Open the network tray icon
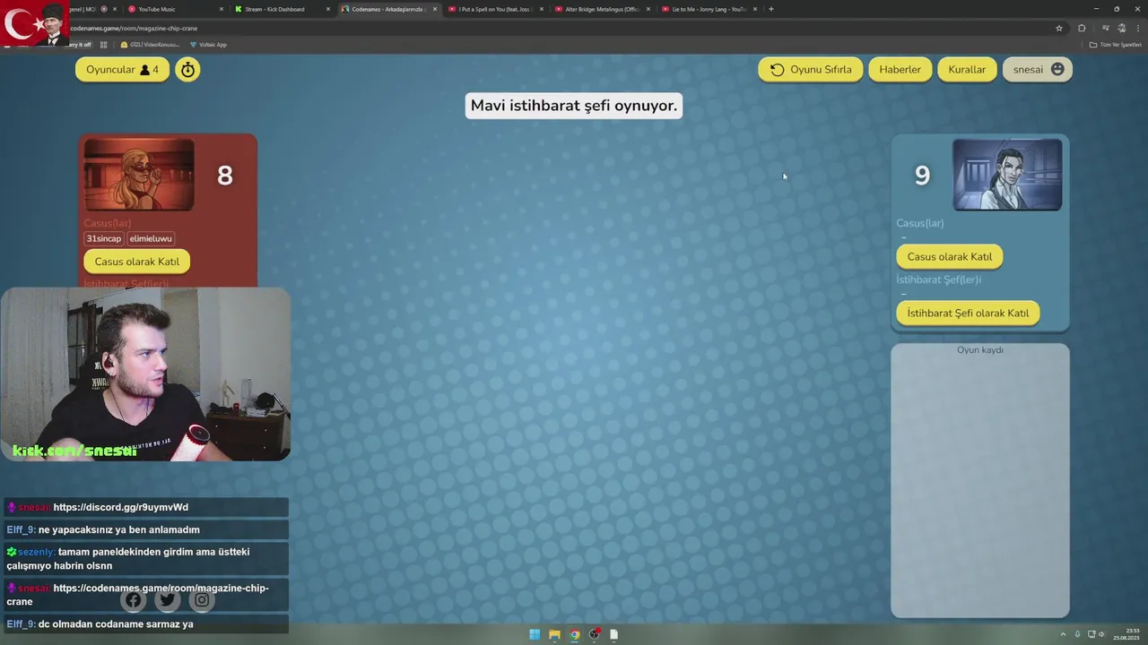Screen dimensions: 1148x645 pyautogui.click(x=1091, y=634)
